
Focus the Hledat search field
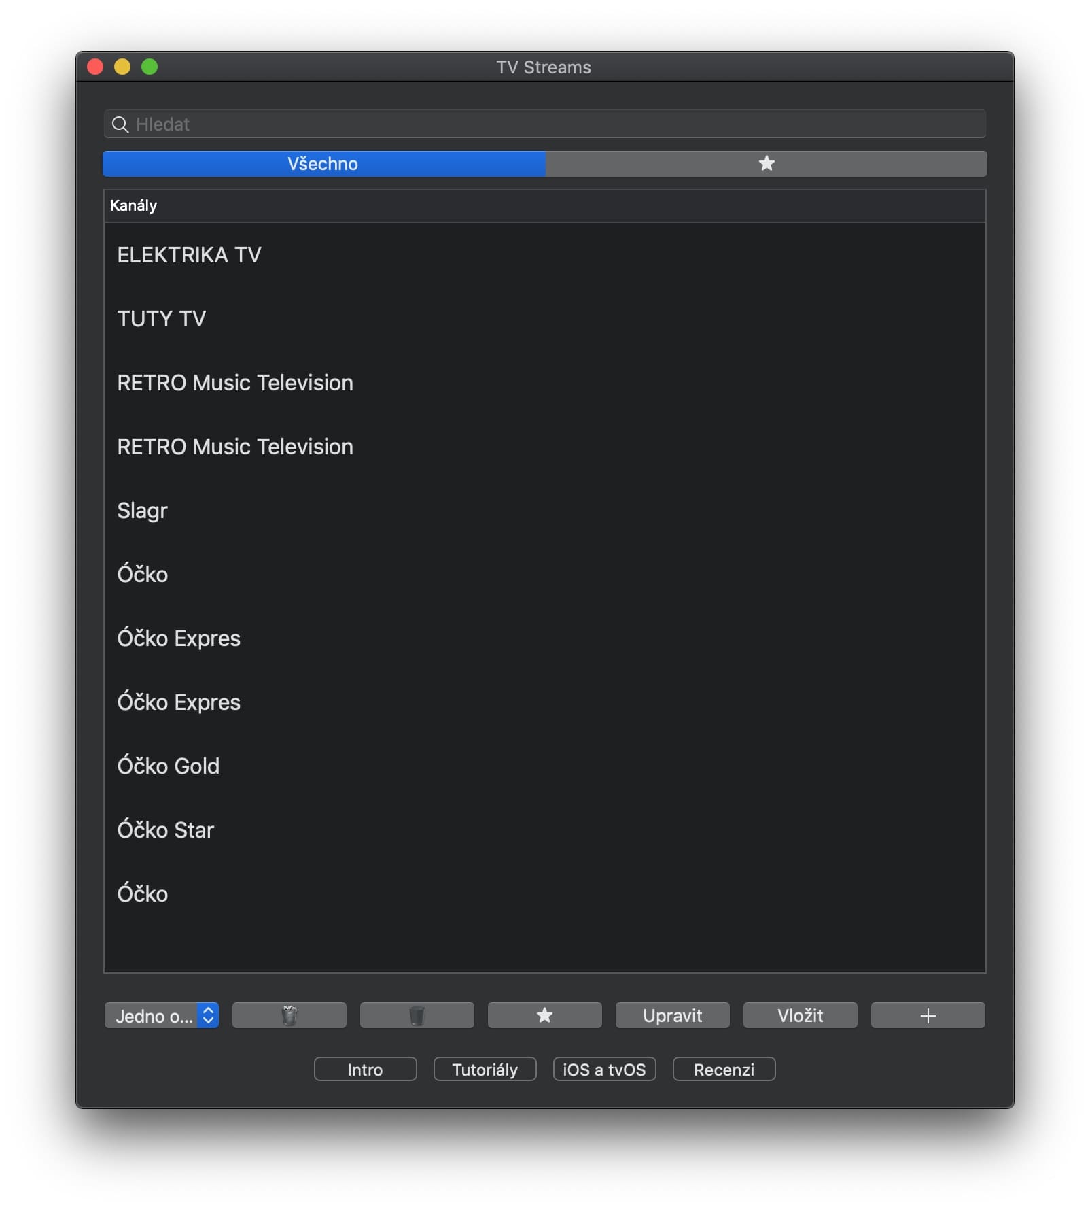[544, 124]
